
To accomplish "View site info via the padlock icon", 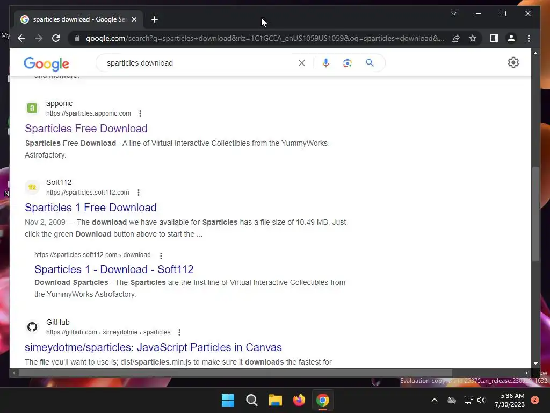I will click(77, 38).
